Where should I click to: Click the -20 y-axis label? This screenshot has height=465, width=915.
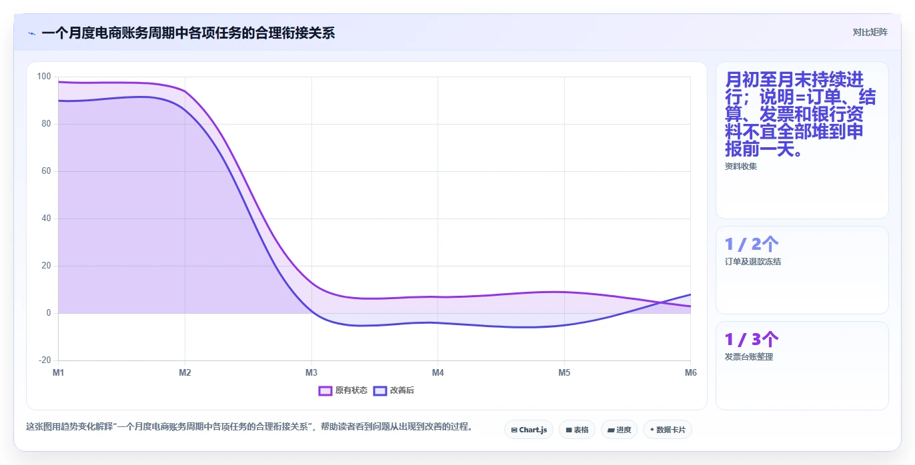[x=45, y=360]
